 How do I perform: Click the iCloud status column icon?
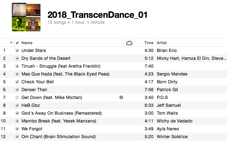(129, 43)
